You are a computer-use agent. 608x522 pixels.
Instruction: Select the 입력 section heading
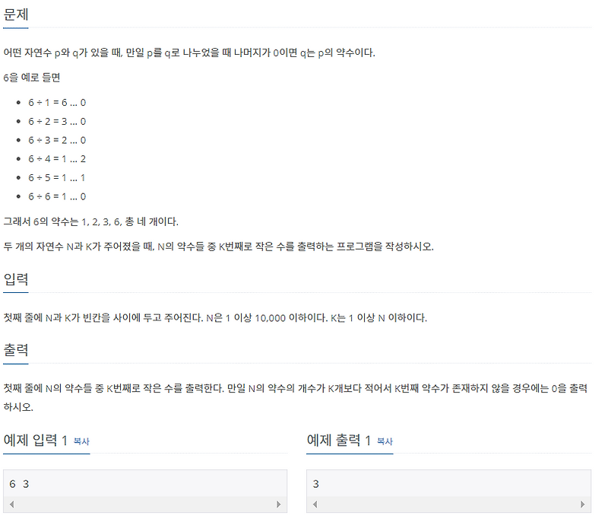17,279
